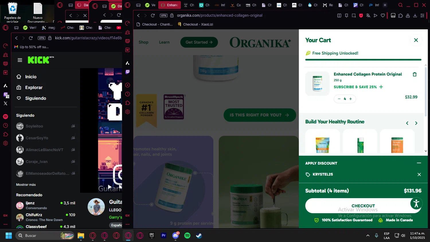Switch to the Re tab

(x=328, y=5)
